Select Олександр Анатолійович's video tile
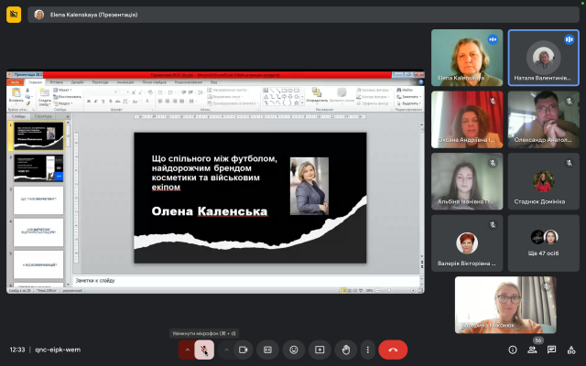 543,119
